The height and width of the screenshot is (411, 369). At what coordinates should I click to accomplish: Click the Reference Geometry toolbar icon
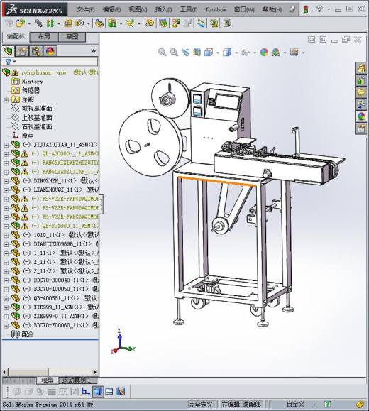[131, 23]
